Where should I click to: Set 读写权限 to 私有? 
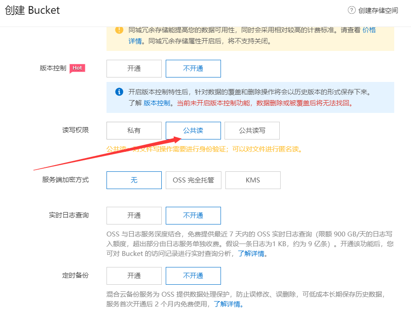point(134,131)
